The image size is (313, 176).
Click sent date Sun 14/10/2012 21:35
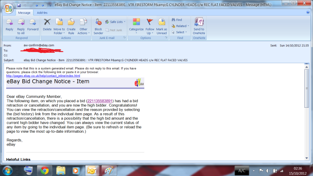294,46
